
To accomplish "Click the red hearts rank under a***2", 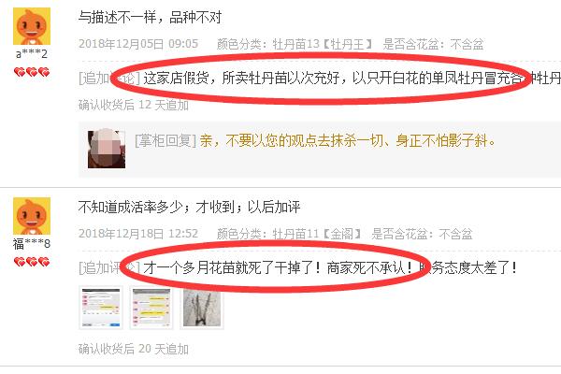I will click(32, 72).
